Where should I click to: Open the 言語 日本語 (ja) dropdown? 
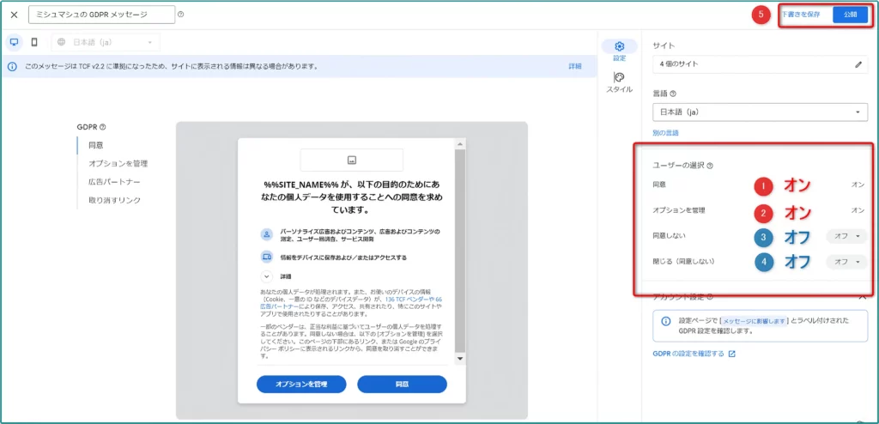coord(760,112)
